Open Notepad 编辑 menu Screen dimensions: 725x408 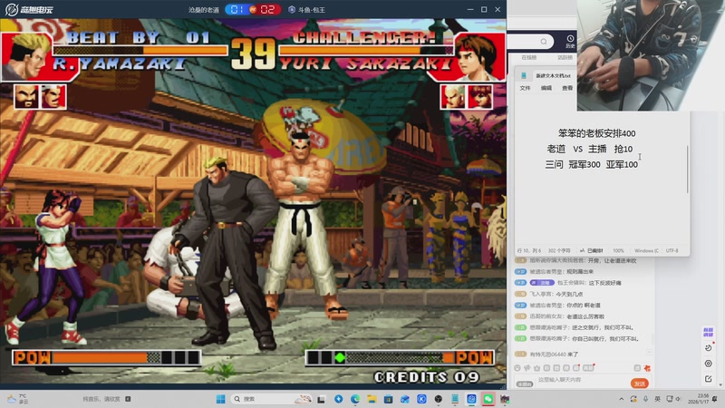[546, 88]
